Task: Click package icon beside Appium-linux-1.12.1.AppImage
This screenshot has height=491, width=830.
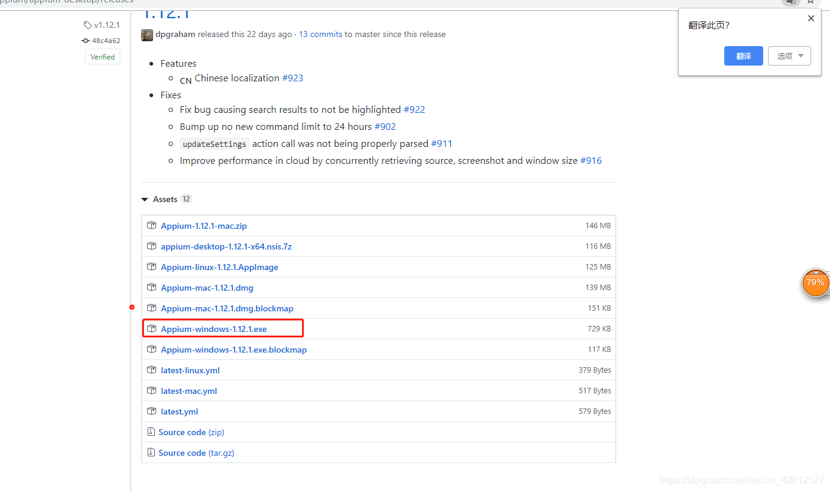Action: coord(152,266)
